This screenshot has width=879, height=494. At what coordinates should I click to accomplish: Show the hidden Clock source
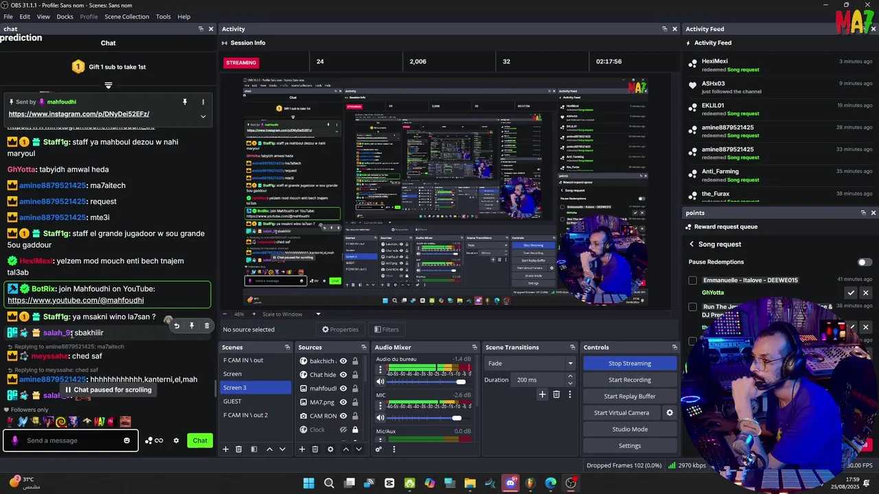(x=343, y=430)
